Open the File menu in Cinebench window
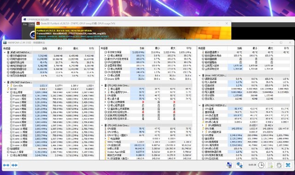295x175 pixels. (25, 24)
